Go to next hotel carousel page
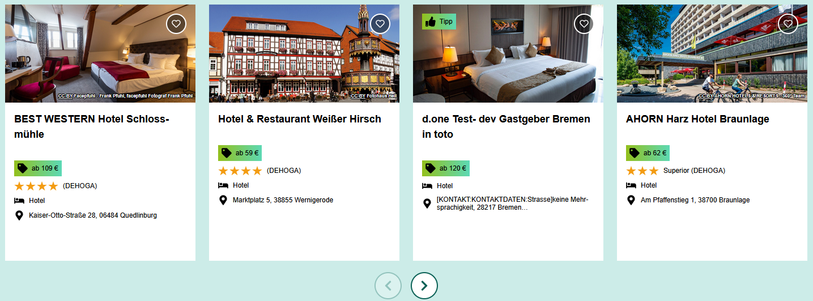 click(424, 286)
